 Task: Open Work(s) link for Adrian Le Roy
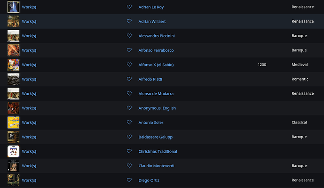click(x=29, y=7)
